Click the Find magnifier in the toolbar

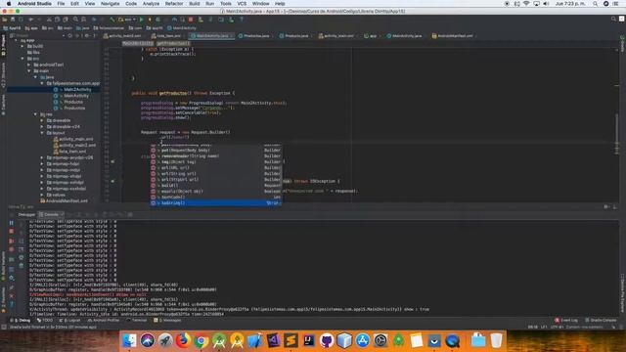(75, 20)
